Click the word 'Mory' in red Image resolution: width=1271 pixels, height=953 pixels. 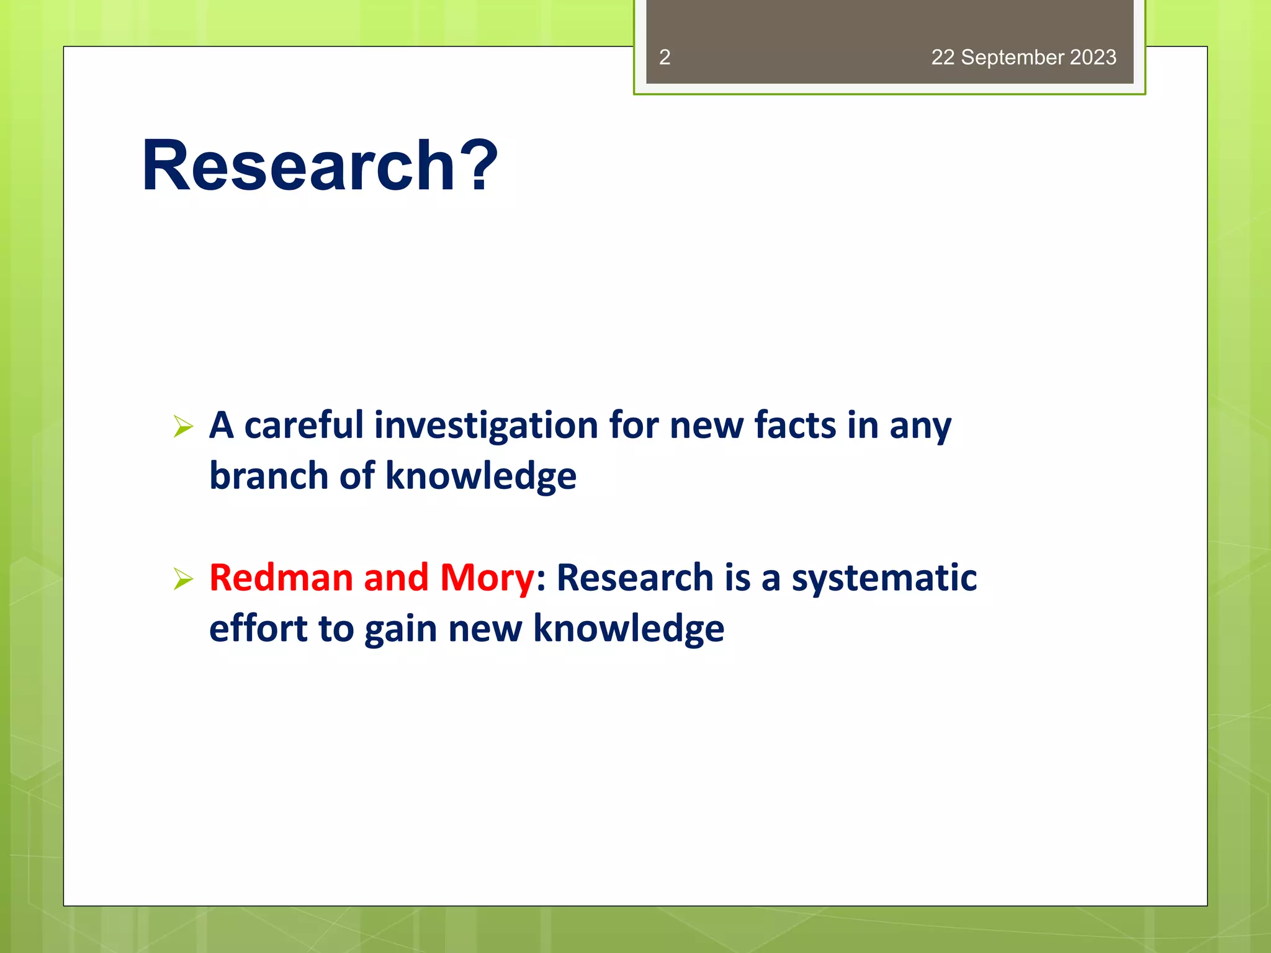(487, 578)
